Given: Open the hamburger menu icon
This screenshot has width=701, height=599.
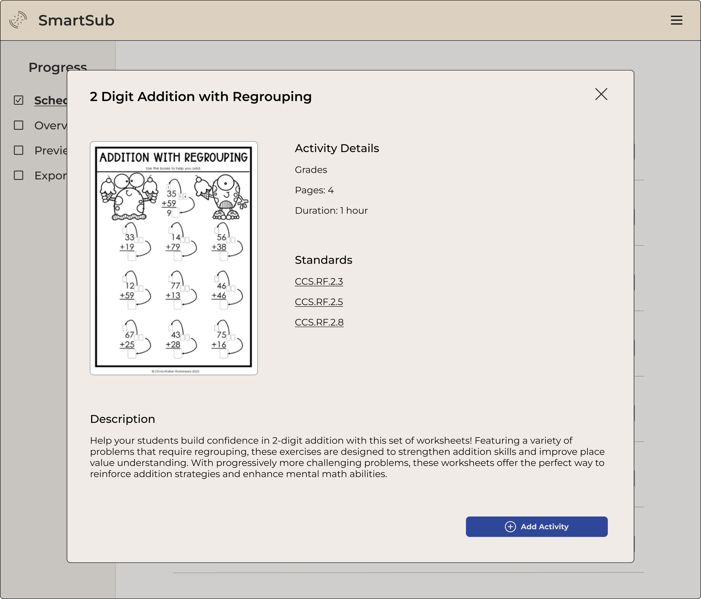Looking at the screenshot, I should pyautogui.click(x=676, y=20).
